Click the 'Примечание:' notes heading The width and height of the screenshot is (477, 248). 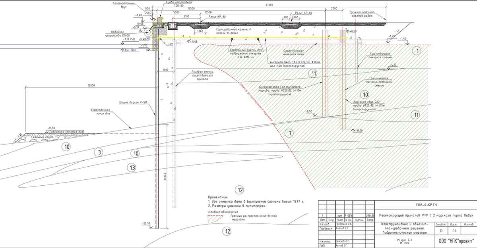[x=218, y=197]
